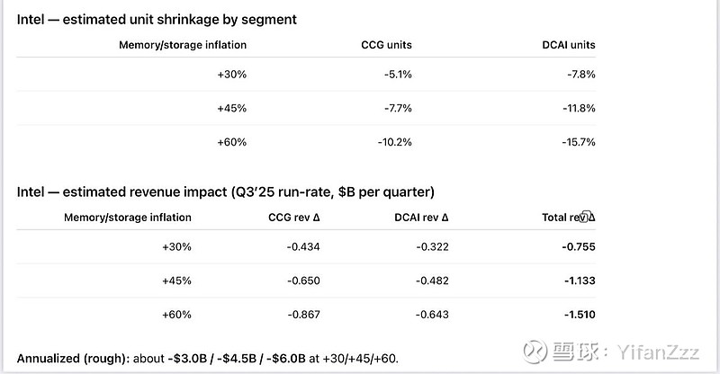Click the bold -0.755 total revenue cell
The width and height of the screenshot is (720, 374).
[x=579, y=246]
